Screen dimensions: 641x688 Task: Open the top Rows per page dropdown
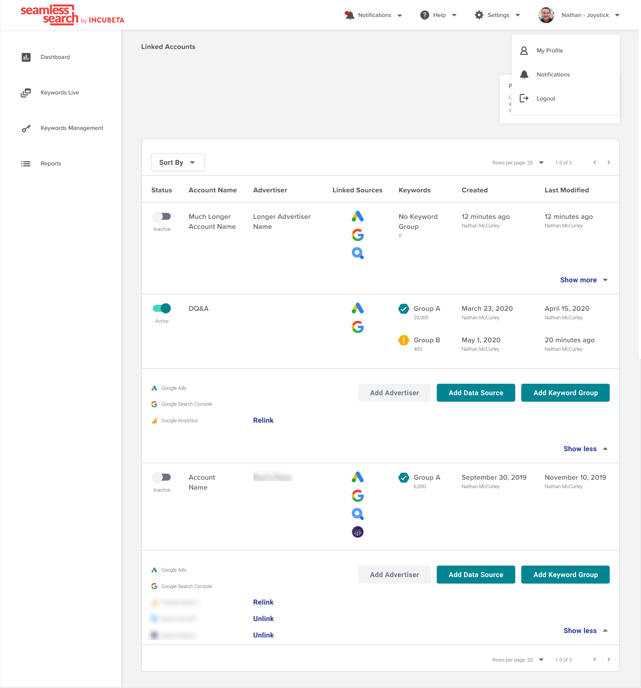click(541, 162)
